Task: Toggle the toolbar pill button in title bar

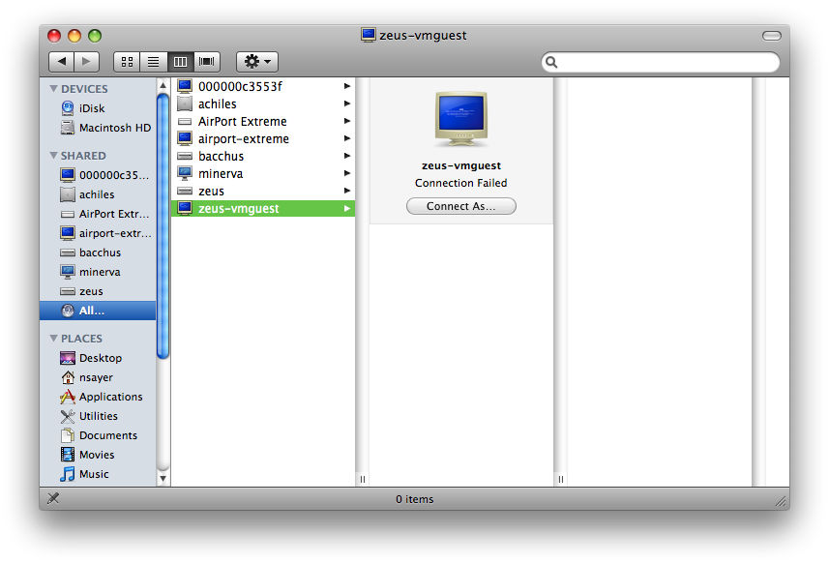Action: [x=771, y=36]
